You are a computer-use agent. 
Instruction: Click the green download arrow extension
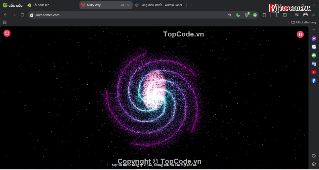[255, 15]
